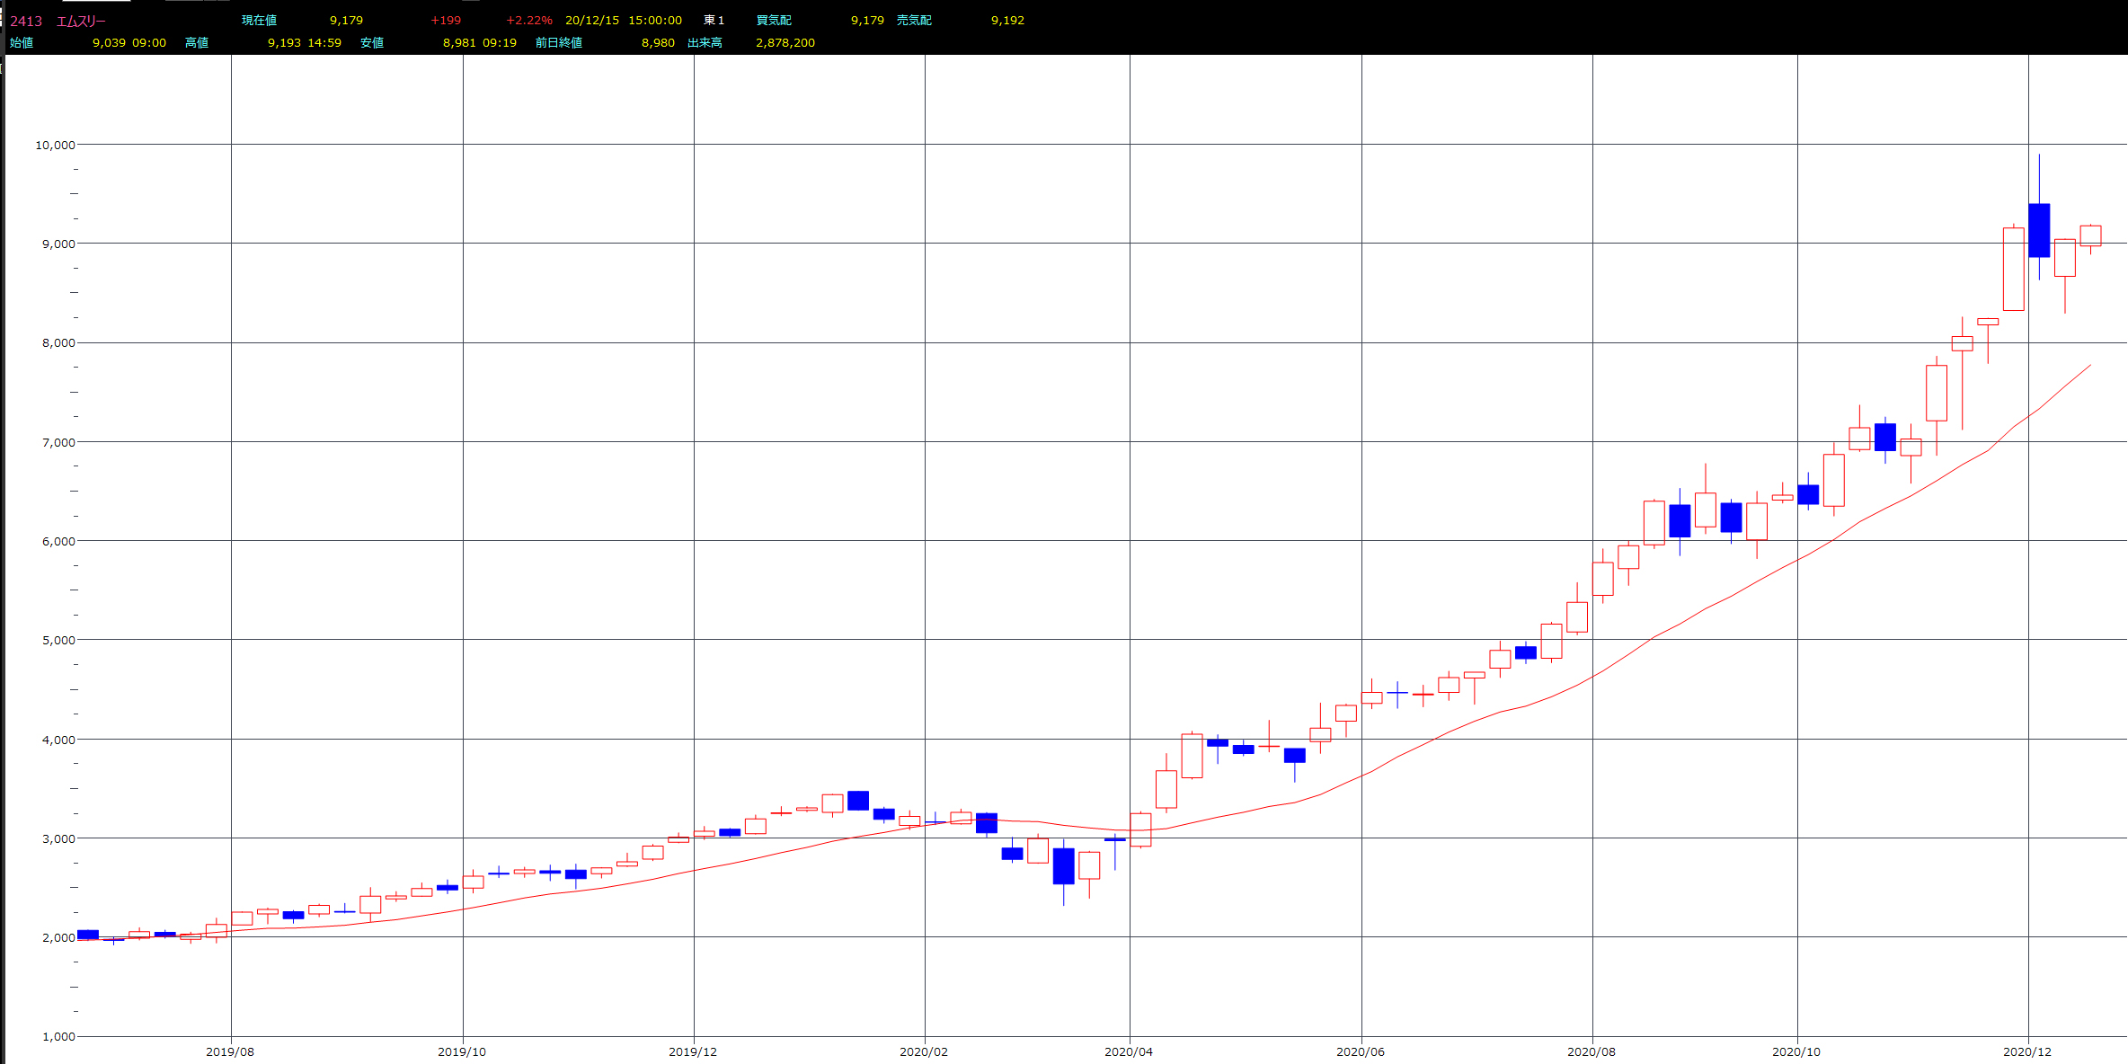This screenshot has width=2128, height=1064.
Task: Select the 買気配 bid label
Action: click(774, 20)
